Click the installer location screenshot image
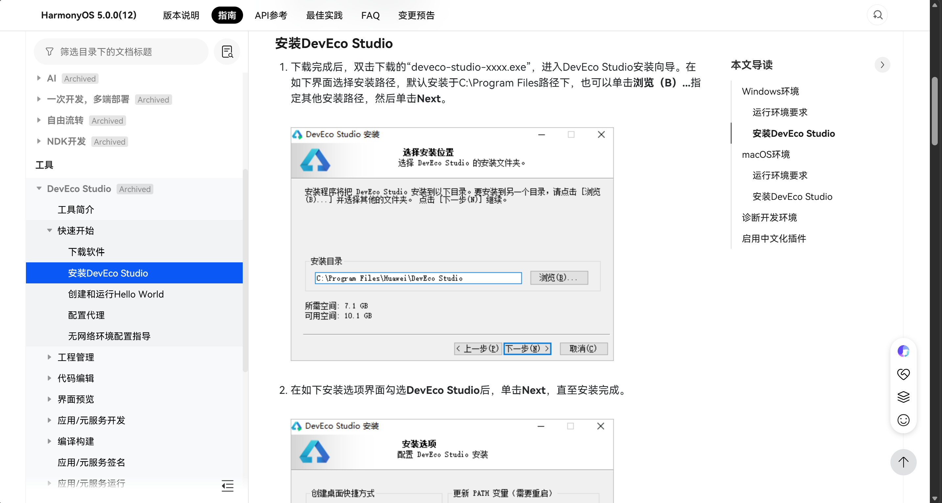The height and width of the screenshot is (503, 942). click(x=452, y=244)
